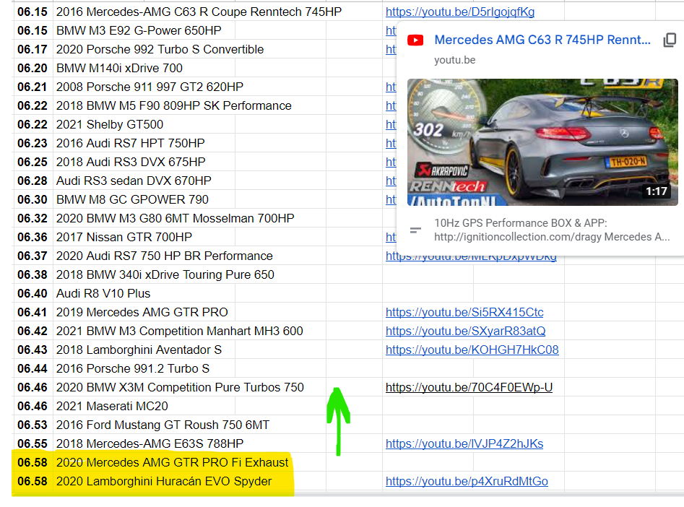684x507 pixels.
Task: Select time cell 06.42
Action: 33,331
